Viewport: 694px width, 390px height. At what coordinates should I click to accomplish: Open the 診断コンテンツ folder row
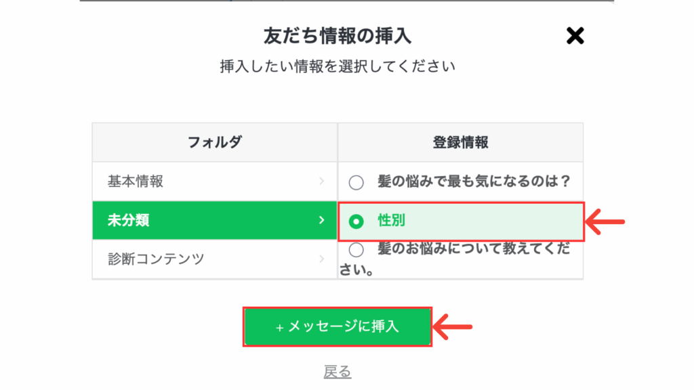(x=215, y=259)
